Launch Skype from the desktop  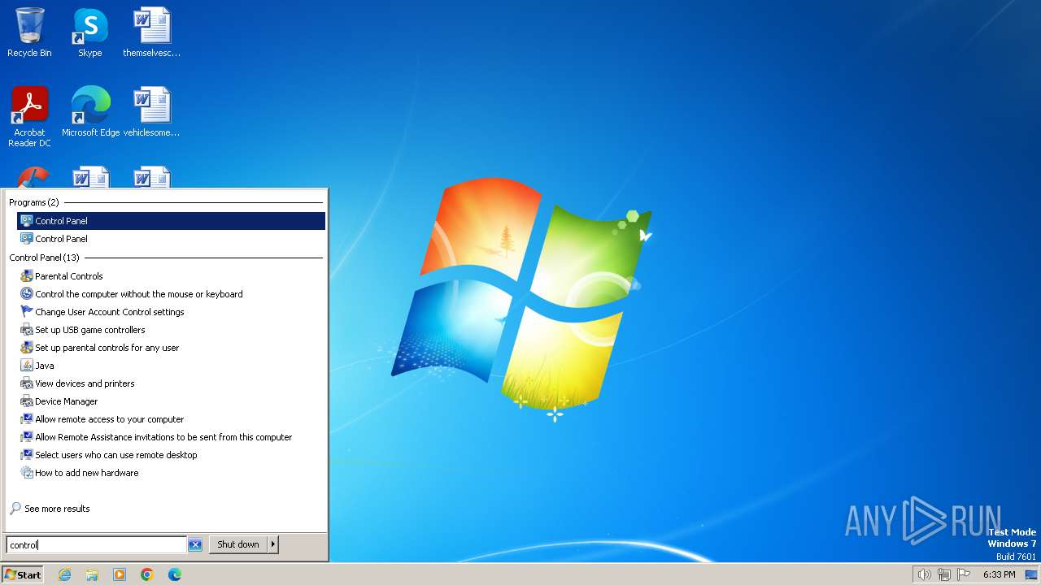coord(89,32)
